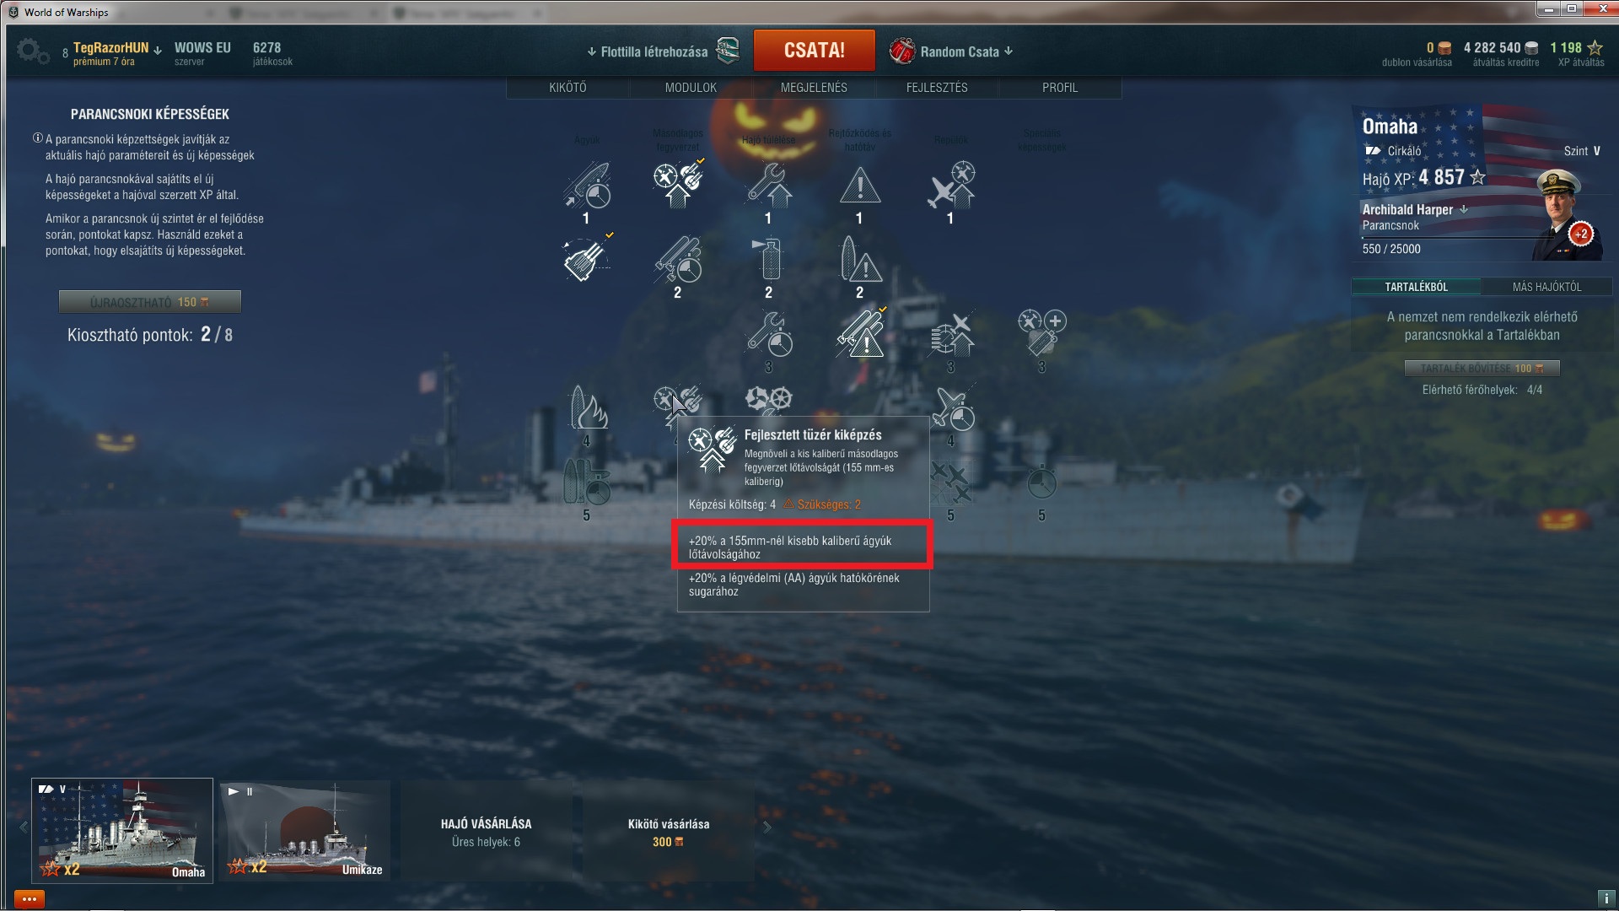
Task: Start battle with the CSATA! button
Action: click(814, 51)
